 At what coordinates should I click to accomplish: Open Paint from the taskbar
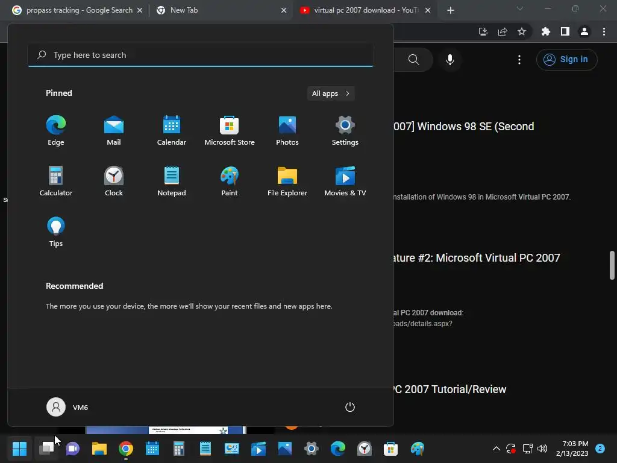tap(418, 449)
